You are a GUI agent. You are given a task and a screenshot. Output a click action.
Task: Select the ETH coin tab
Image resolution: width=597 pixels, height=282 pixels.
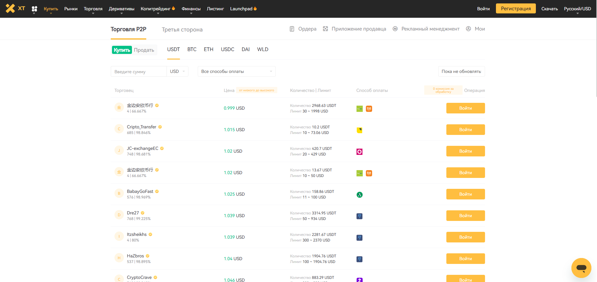pos(209,49)
